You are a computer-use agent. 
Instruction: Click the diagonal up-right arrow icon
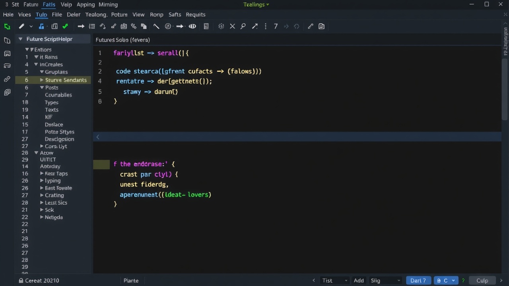click(255, 26)
